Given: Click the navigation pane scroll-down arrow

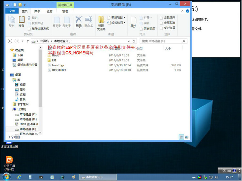Looking at the screenshot, I should [40, 133].
